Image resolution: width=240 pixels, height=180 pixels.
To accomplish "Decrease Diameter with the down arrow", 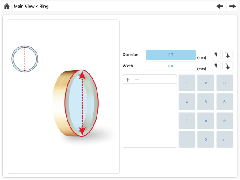I will [227, 55].
